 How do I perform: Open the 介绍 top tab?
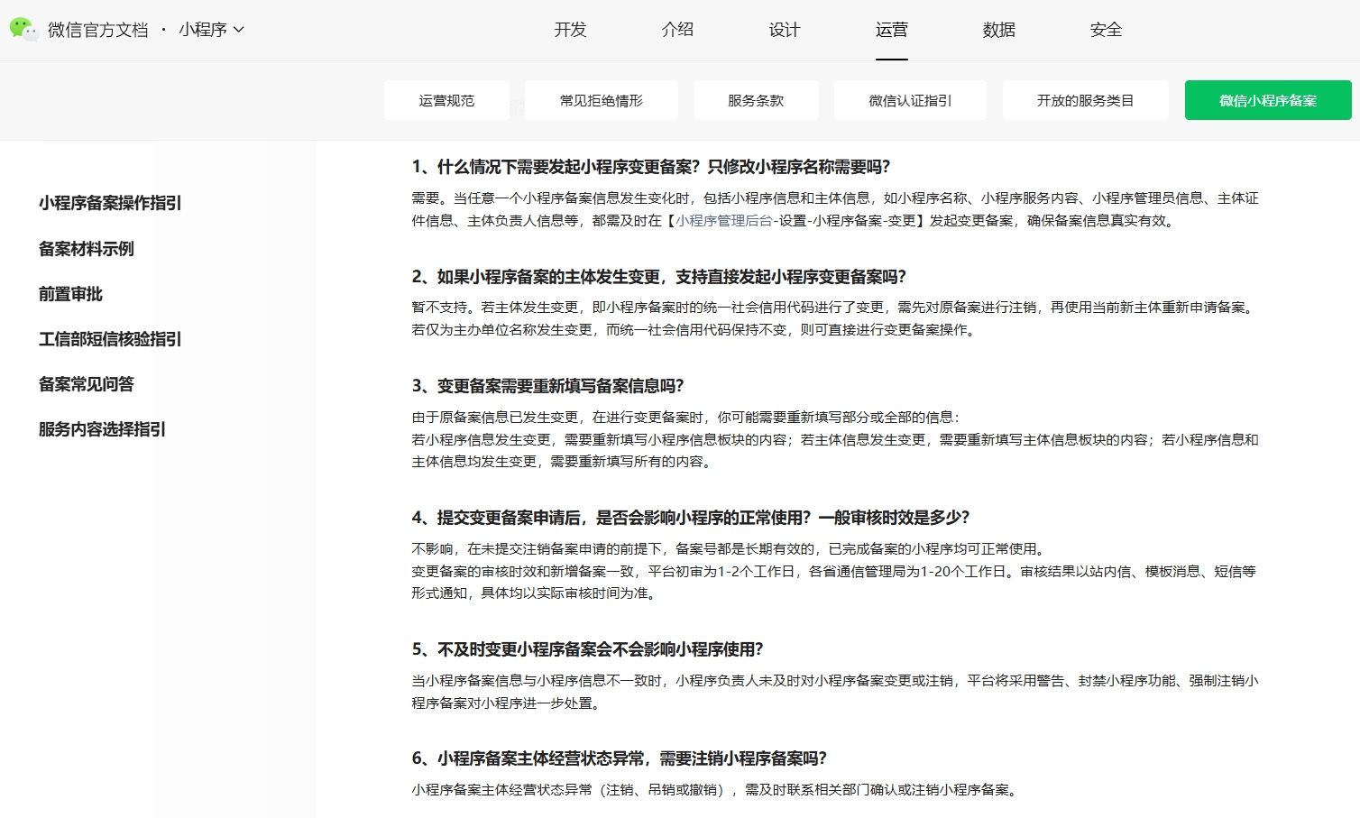[x=677, y=30]
